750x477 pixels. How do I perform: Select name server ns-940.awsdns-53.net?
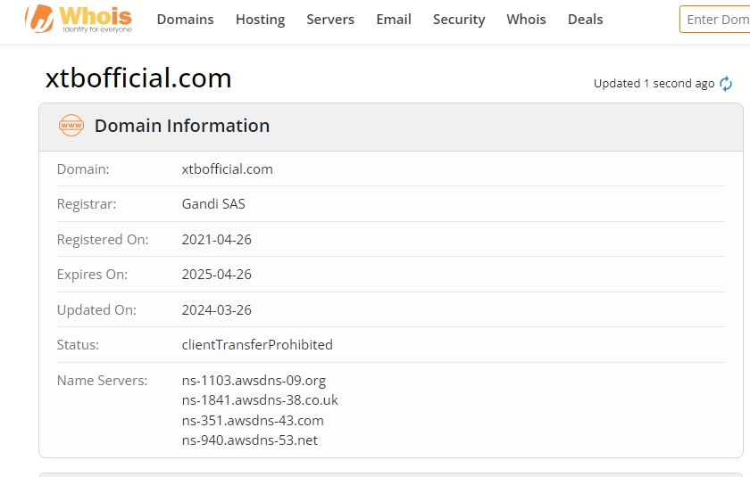(x=250, y=440)
